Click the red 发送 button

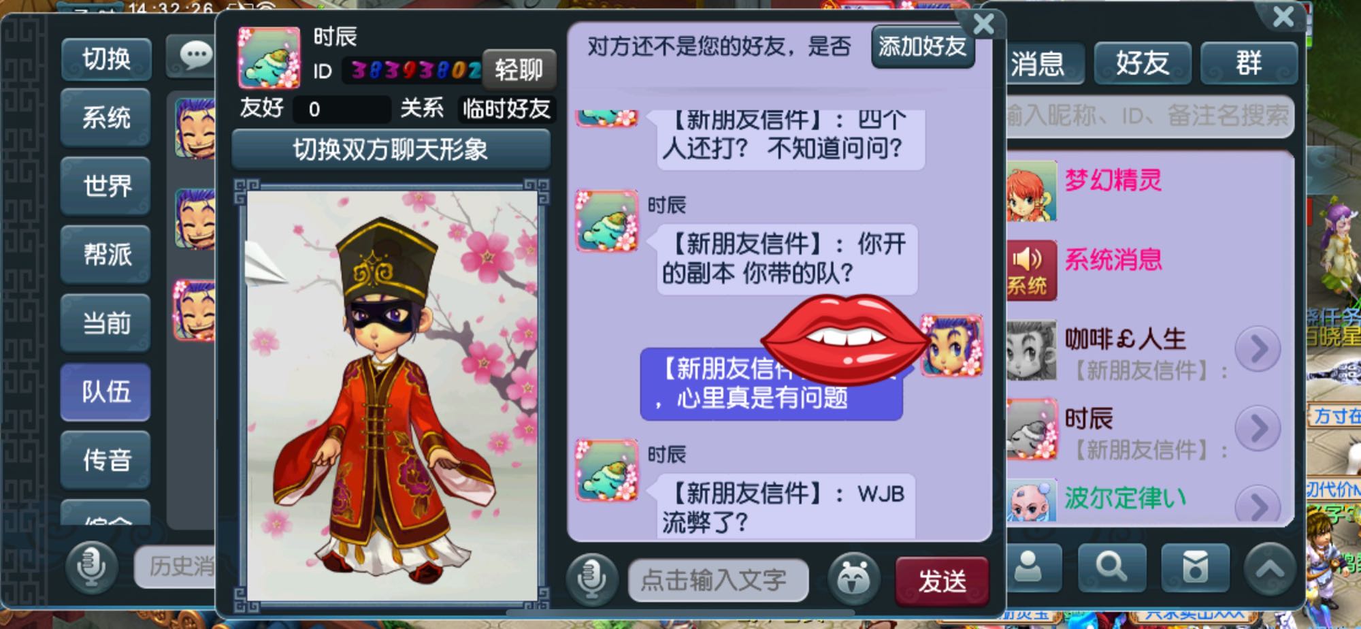point(942,581)
